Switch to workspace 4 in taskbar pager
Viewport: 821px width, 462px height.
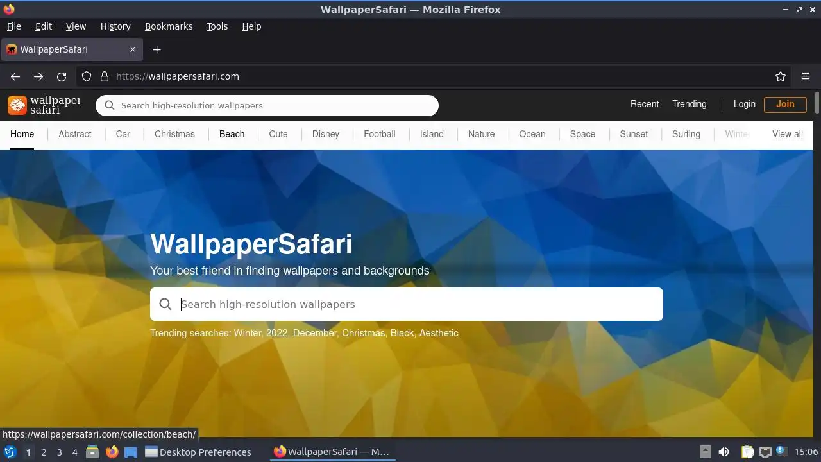[x=75, y=452]
